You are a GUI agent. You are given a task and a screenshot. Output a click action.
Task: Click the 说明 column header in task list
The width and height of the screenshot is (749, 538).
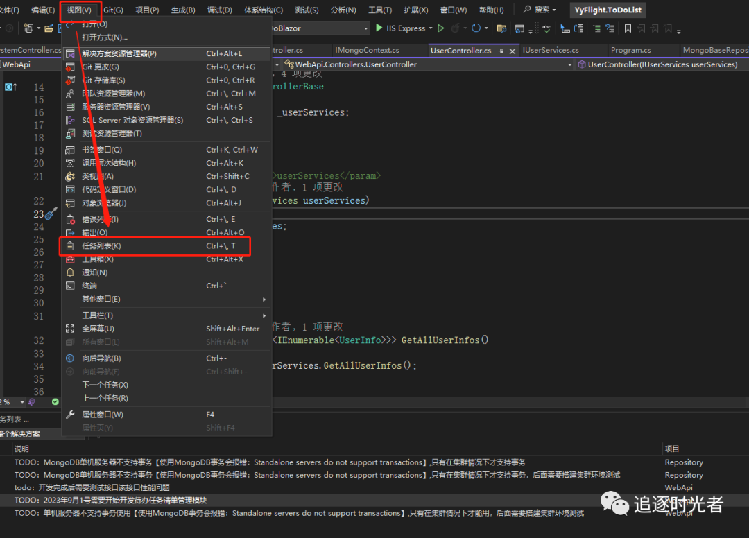21,449
